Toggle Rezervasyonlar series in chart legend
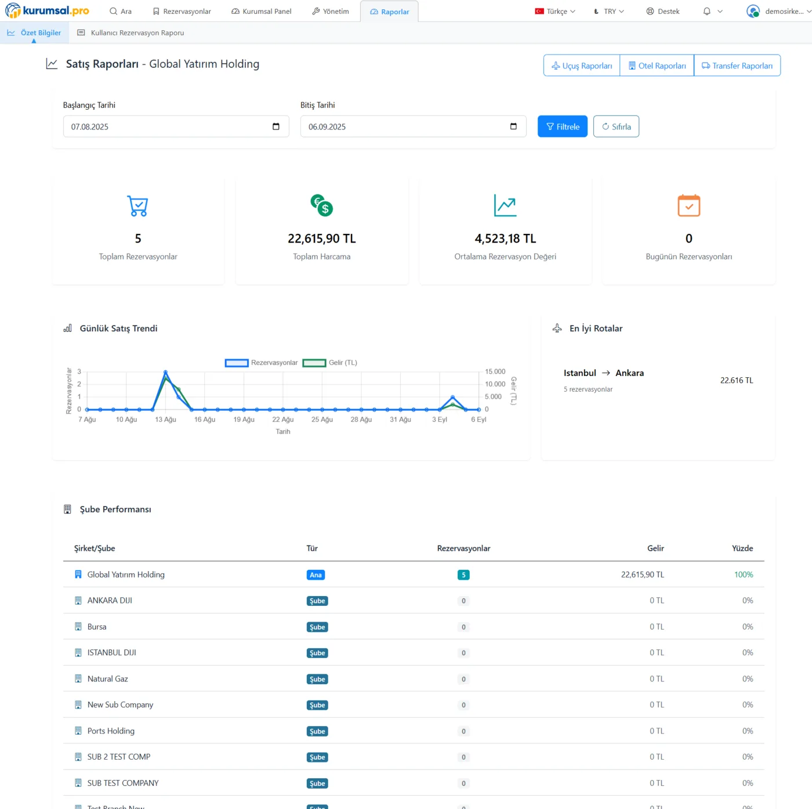812x809 pixels. tap(261, 363)
